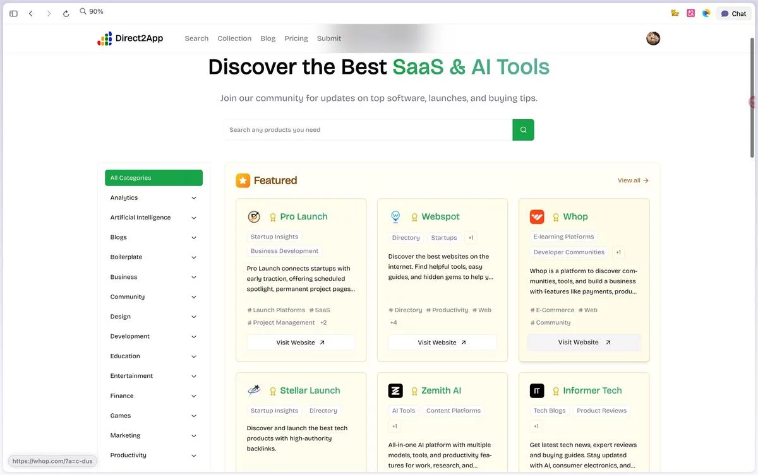
Task: Click the Direct2App logo
Action: click(130, 38)
